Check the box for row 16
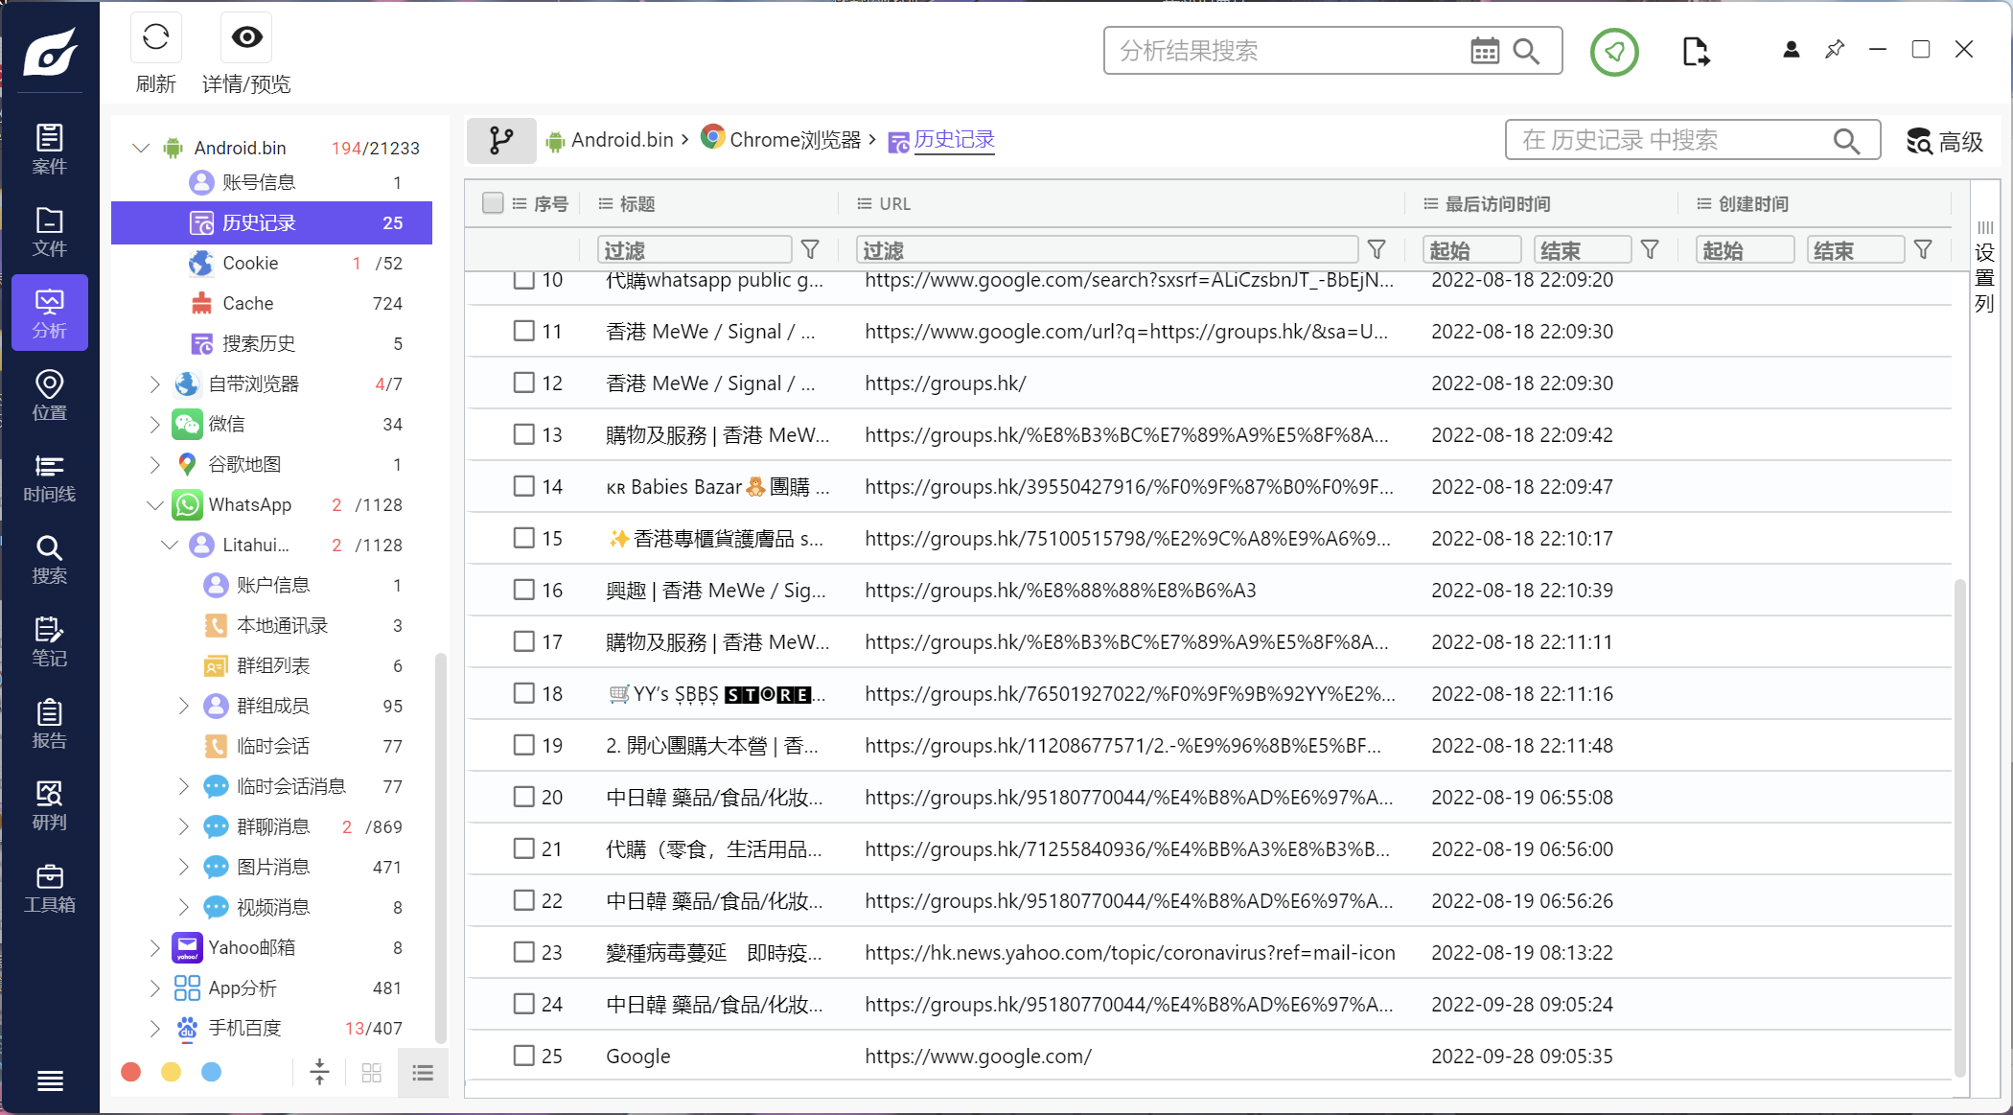 click(x=523, y=590)
